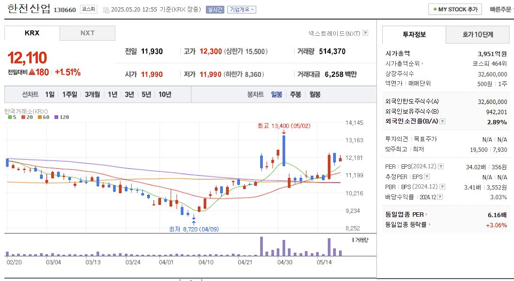Open the 추정PER EPS help icon
The width and height of the screenshot is (514, 281).
(427, 177)
